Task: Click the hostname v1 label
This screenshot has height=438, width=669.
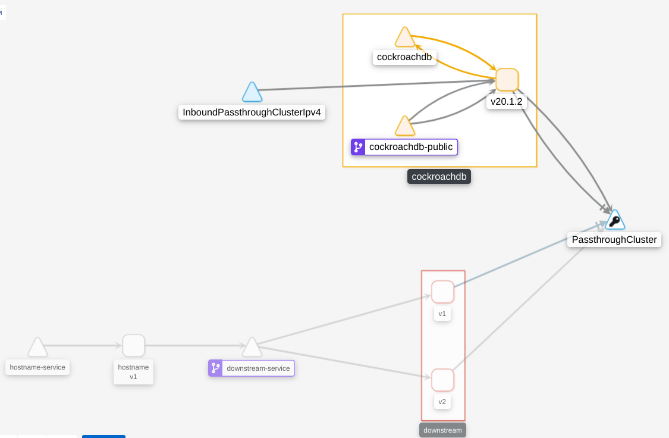Action: (134, 372)
